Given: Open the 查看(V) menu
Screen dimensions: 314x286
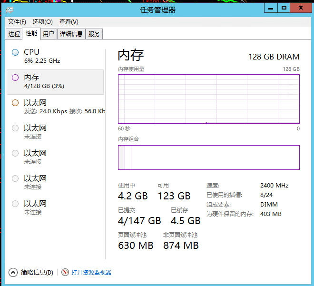Looking at the screenshot, I should [69, 21].
